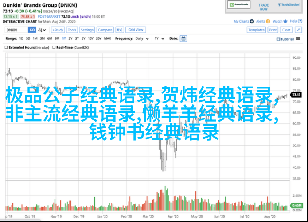Open the Date calendar picker icon
This screenshot has height=222, width=308.
click(183, 38)
